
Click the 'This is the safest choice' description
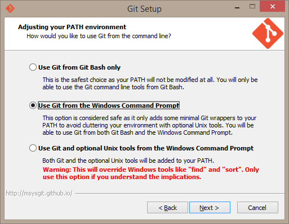[x=150, y=83]
